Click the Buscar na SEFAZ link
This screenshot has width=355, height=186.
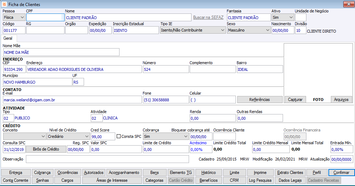(208, 17)
